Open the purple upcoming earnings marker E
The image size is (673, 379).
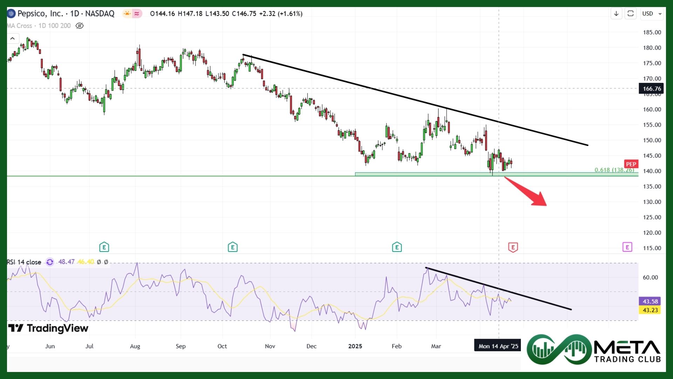click(x=627, y=247)
